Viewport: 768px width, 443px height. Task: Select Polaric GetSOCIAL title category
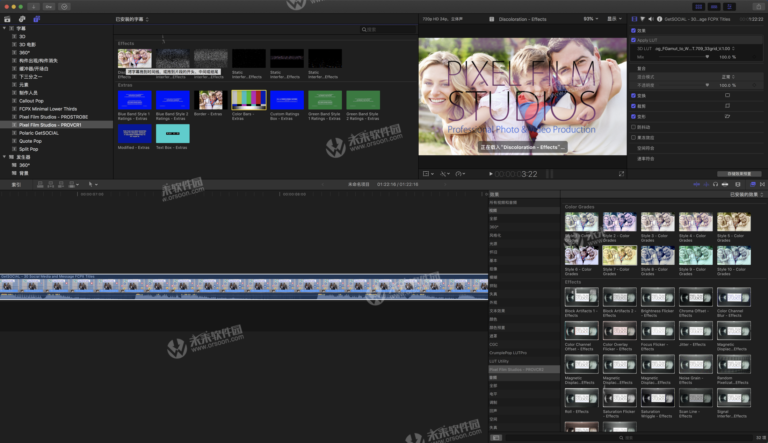pyautogui.click(x=39, y=133)
